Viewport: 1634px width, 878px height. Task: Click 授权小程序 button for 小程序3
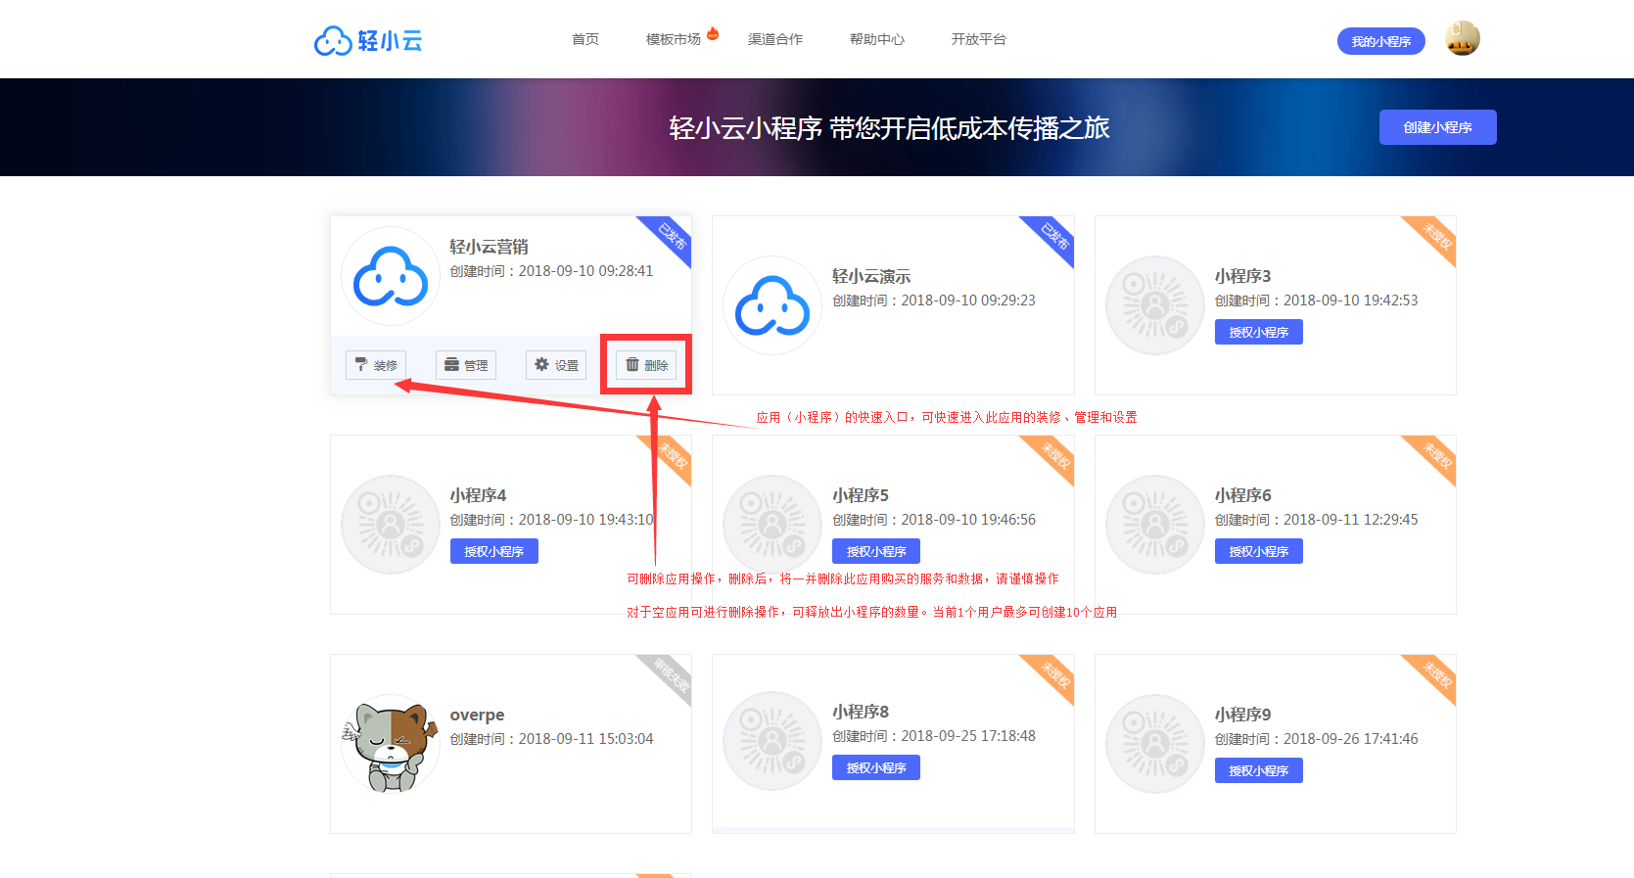[1259, 332]
